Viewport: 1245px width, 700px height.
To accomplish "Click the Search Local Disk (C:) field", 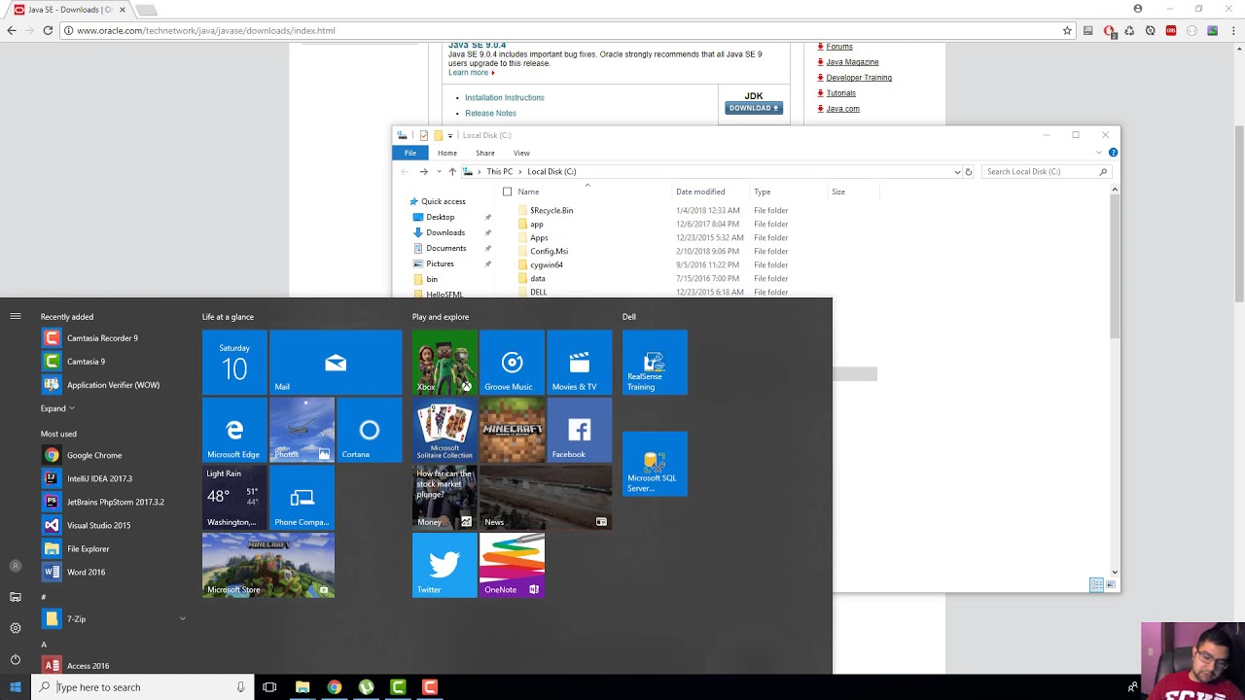I will (1046, 172).
